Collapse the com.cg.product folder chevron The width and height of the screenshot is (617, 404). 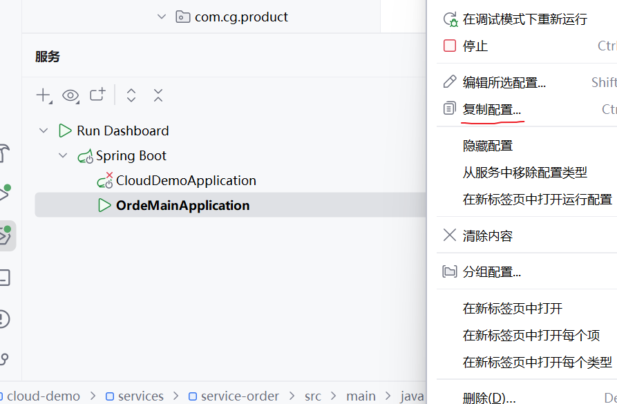click(x=162, y=17)
